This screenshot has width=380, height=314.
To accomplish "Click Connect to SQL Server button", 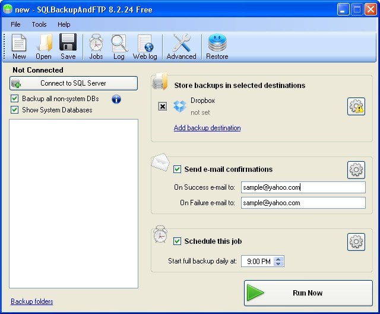I will pyautogui.click(x=74, y=83).
